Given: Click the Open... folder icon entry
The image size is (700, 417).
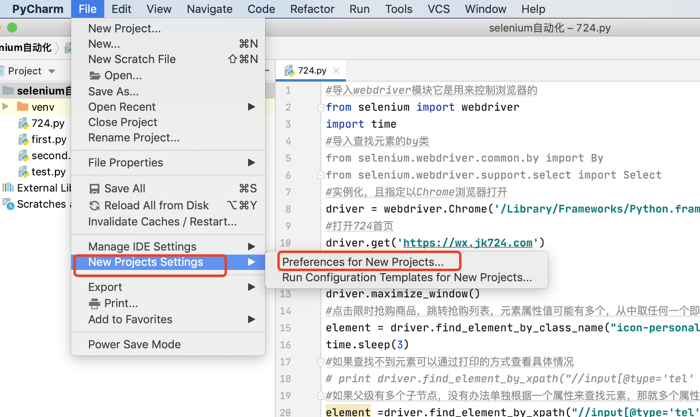Looking at the screenshot, I should click(168, 76).
